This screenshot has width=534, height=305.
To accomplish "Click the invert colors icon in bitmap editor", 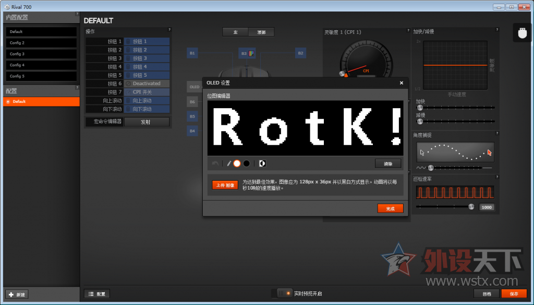I will pyautogui.click(x=262, y=163).
